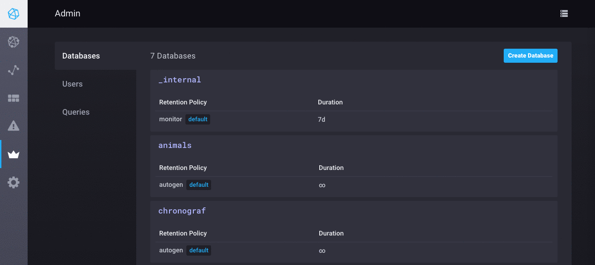
Task: Go to Dashboards via the sidebar icon
Action: [x=14, y=98]
